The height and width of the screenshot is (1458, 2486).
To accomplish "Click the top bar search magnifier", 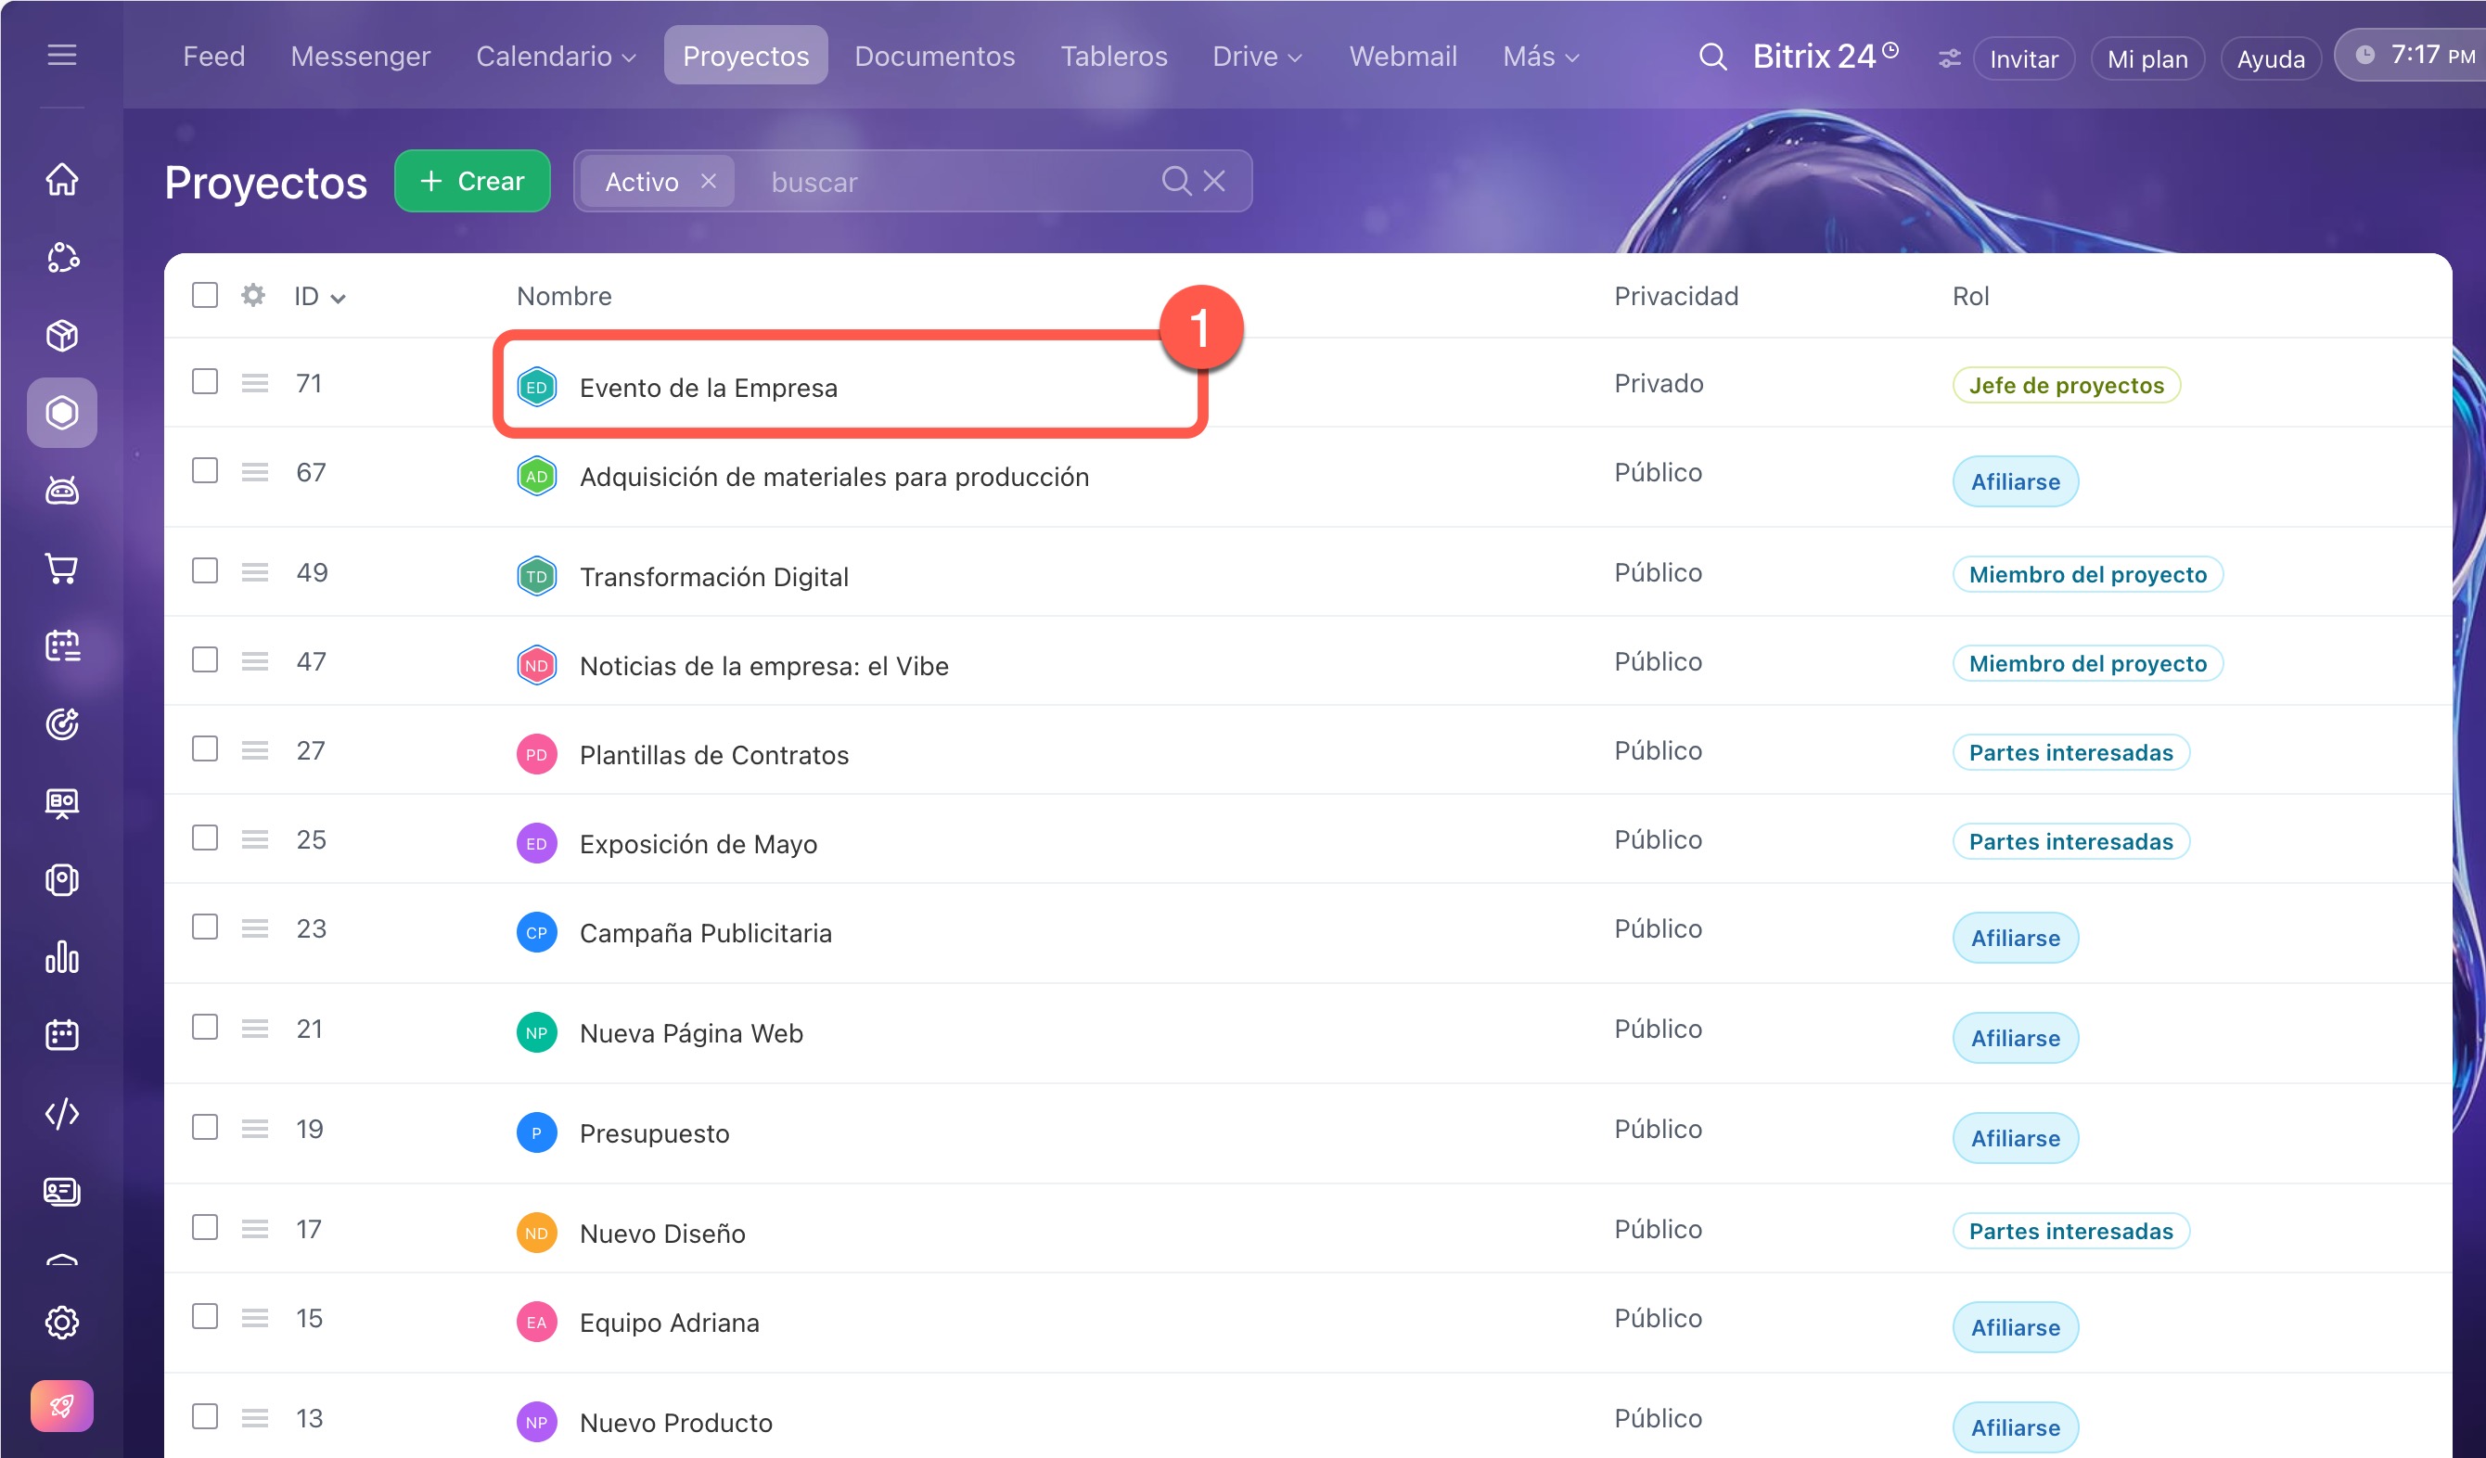I will pyautogui.click(x=1712, y=58).
